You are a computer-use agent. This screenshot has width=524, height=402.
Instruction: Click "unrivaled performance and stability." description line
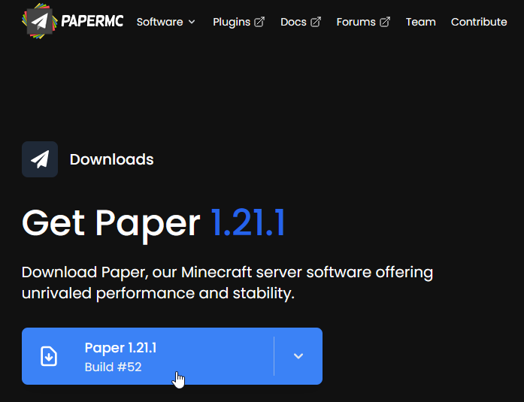click(x=158, y=293)
